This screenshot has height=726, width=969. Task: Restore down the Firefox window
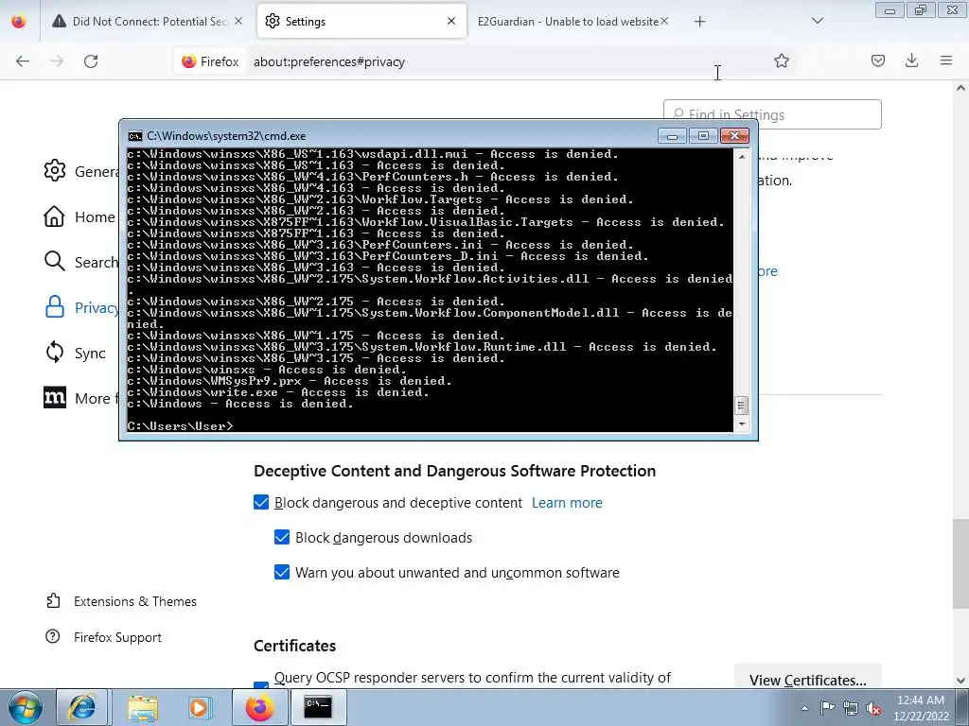[921, 10]
